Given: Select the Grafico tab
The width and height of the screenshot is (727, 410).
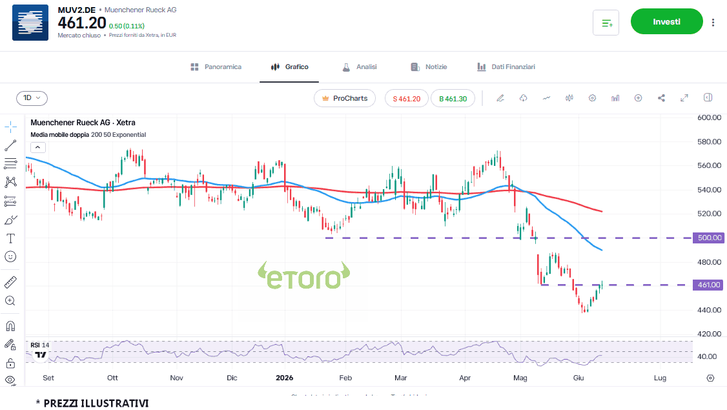Looking at the screenshot, I should [x=290, y=67].
